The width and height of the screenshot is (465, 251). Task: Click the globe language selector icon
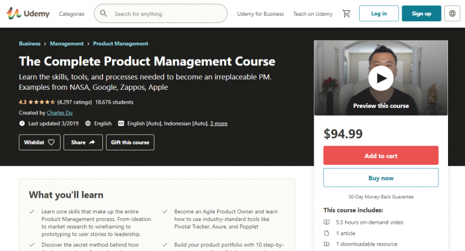pyautogui.click(x=452, y=13)
